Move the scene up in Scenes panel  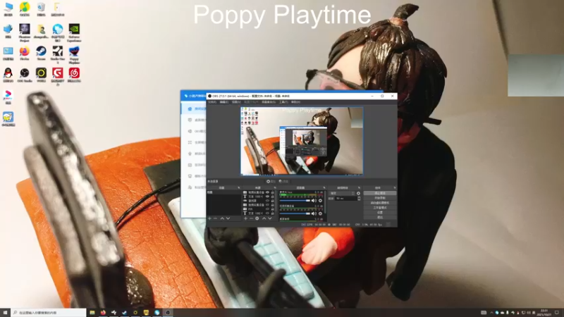pyautogui.click(x=222, y=218)
